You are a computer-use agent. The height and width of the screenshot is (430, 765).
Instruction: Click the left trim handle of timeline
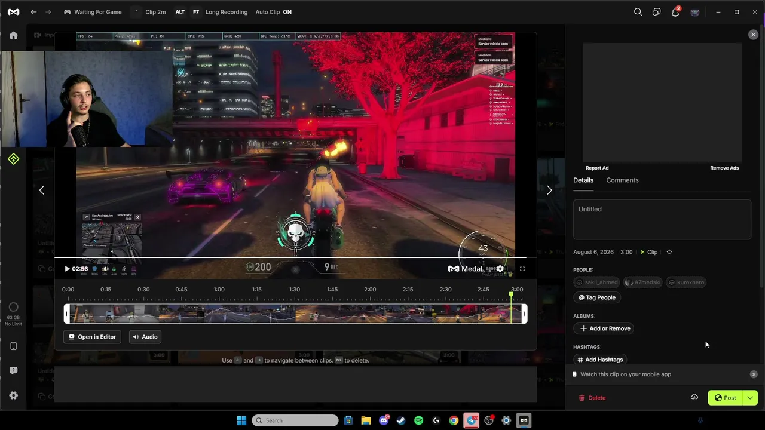tap(67, 314)
